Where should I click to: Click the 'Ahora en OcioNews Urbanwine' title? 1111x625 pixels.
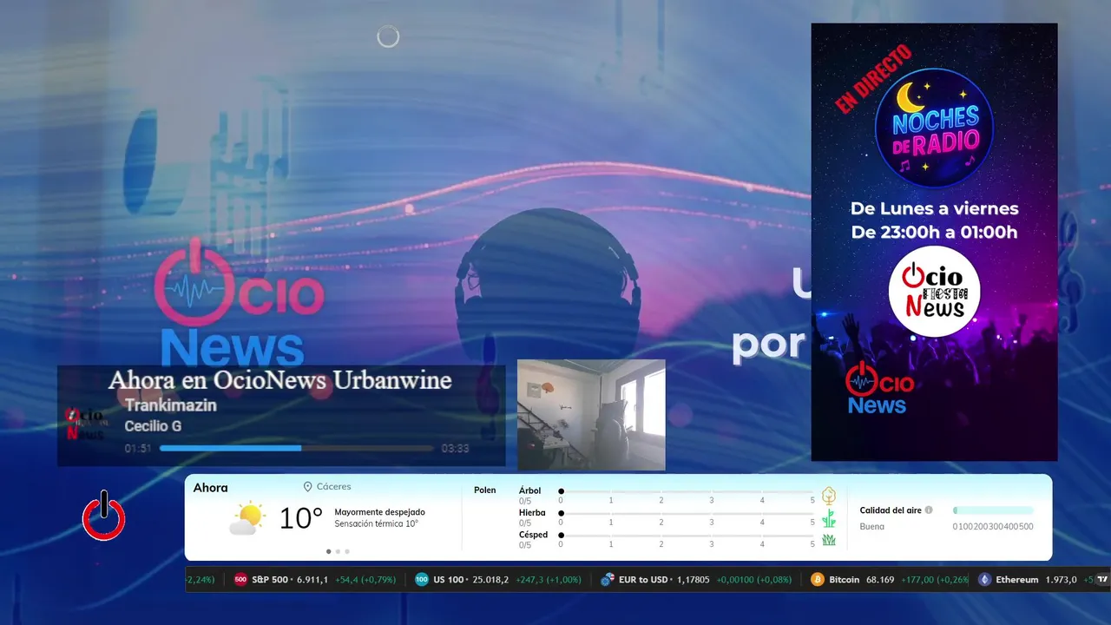(279, 380)
